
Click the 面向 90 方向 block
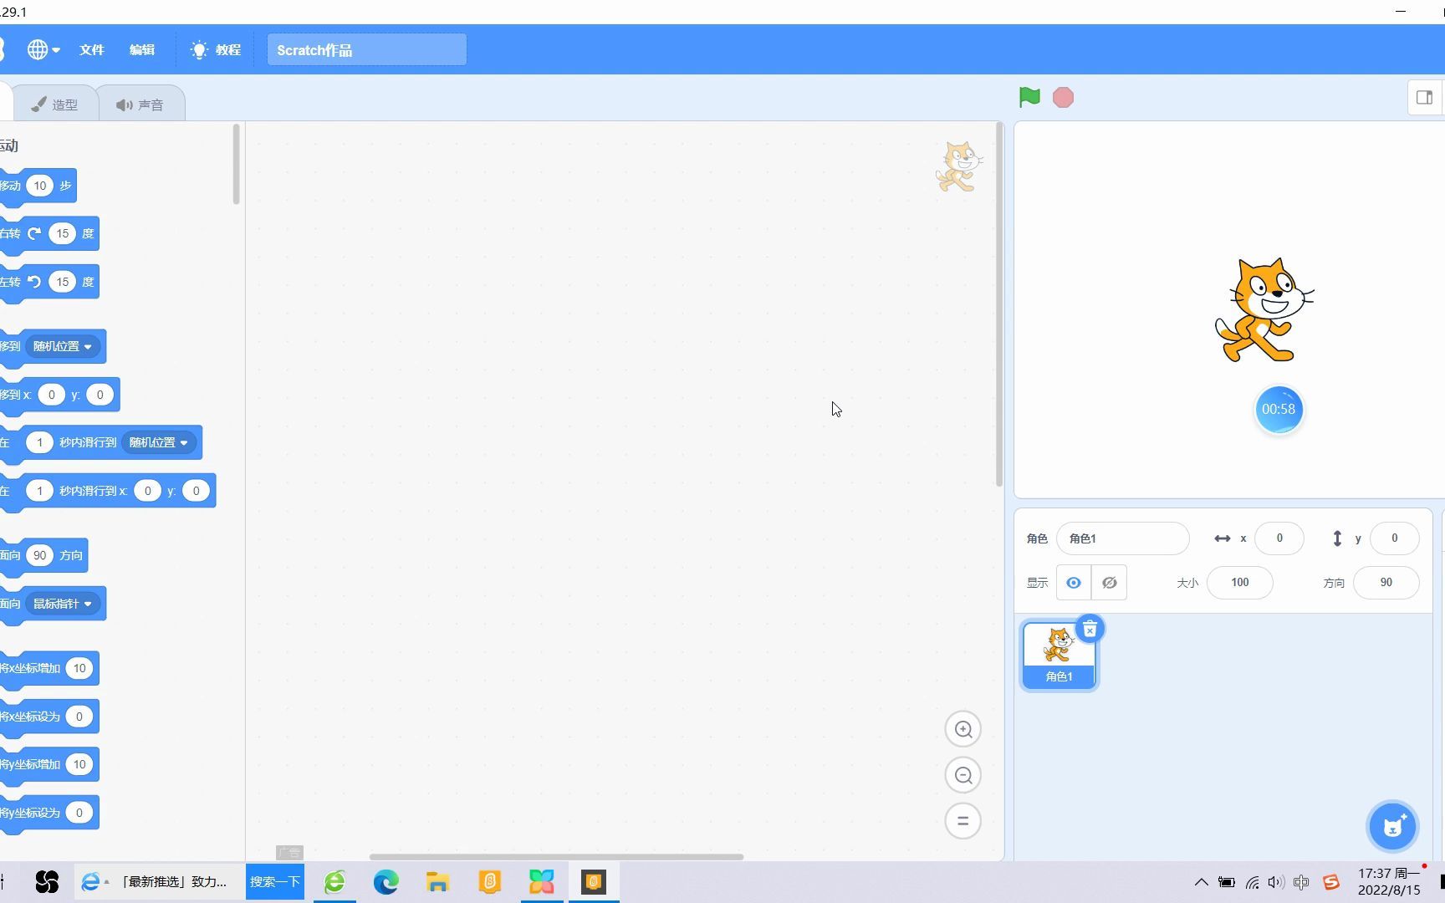point(43,556)
